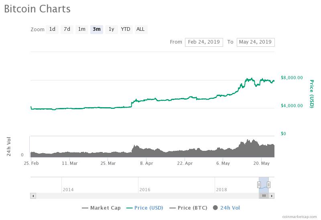The image size is (321, 220).
Task: Select the 1m zoom option
Action: [x=81, y=29]
